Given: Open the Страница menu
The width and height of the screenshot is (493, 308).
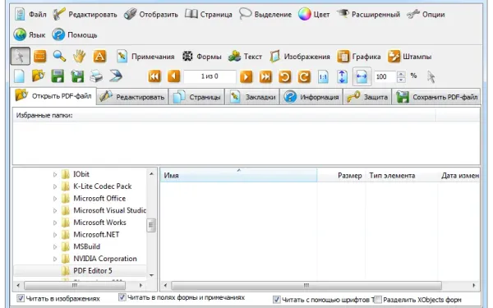Looking at the screenshot, I should [209, 15].
